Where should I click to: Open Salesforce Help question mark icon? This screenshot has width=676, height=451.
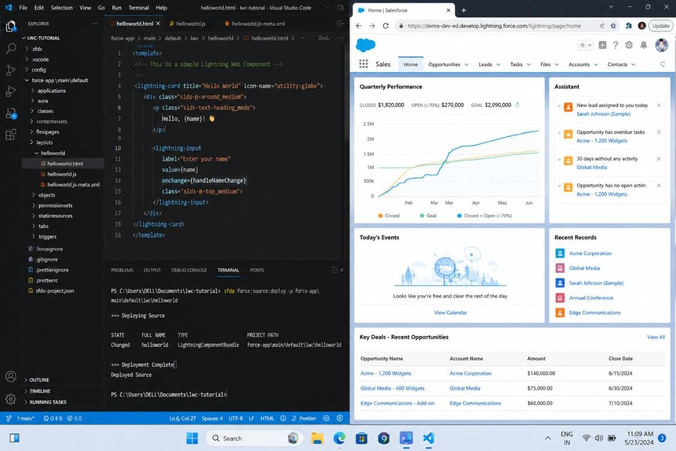click(616, 45)
